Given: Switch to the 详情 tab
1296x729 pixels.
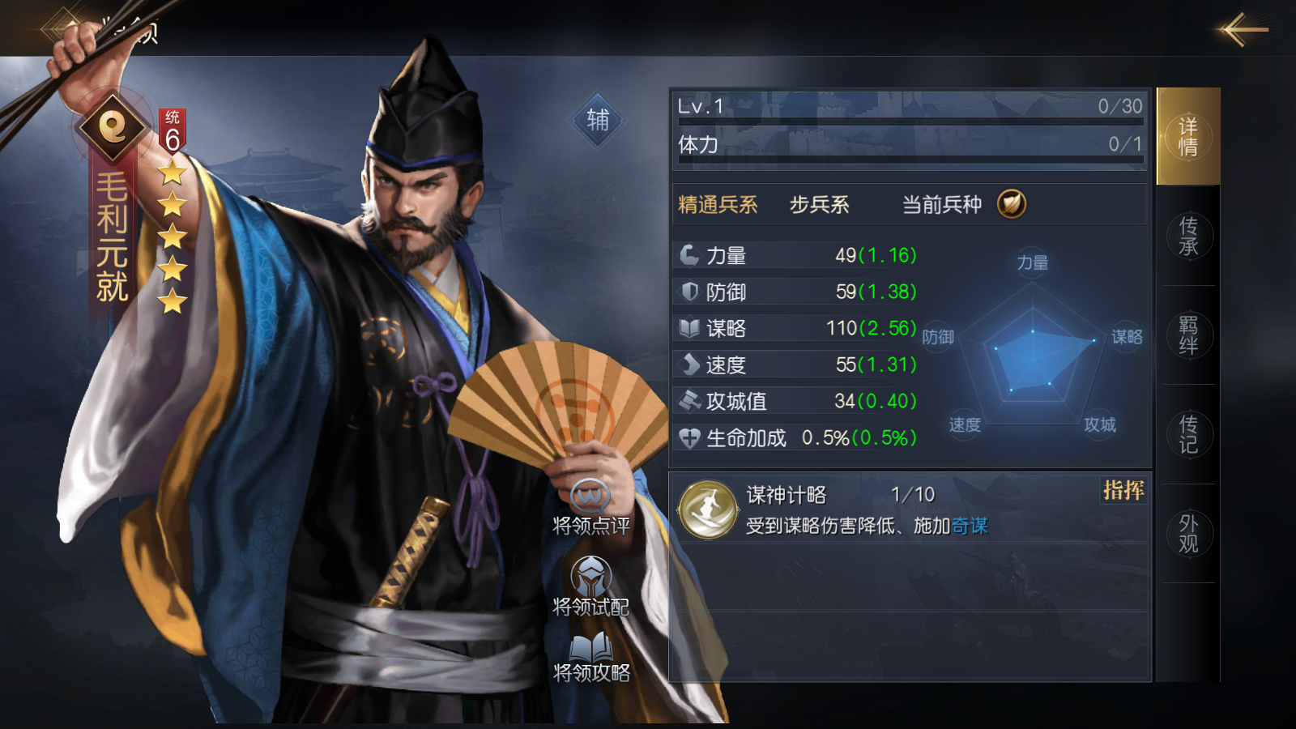Looking at the screenshot, I should pos(1188,136).
